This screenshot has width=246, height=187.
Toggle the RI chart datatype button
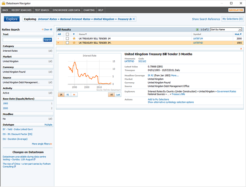[x=68, y=95]
